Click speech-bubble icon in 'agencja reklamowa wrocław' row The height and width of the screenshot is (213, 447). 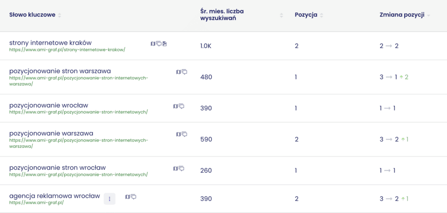pyautogui.click(x=134, y=197)
